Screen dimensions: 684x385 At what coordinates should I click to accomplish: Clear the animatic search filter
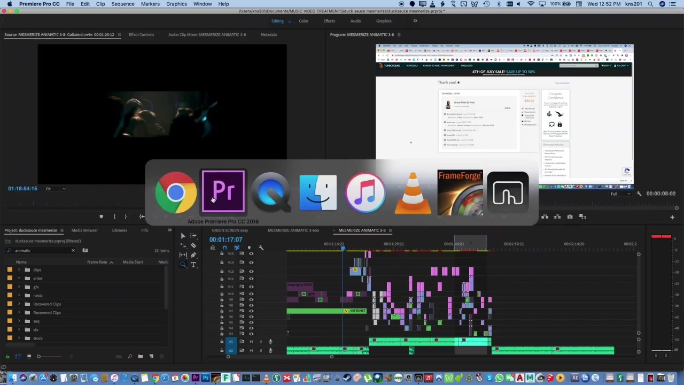[x=73, y=250]
